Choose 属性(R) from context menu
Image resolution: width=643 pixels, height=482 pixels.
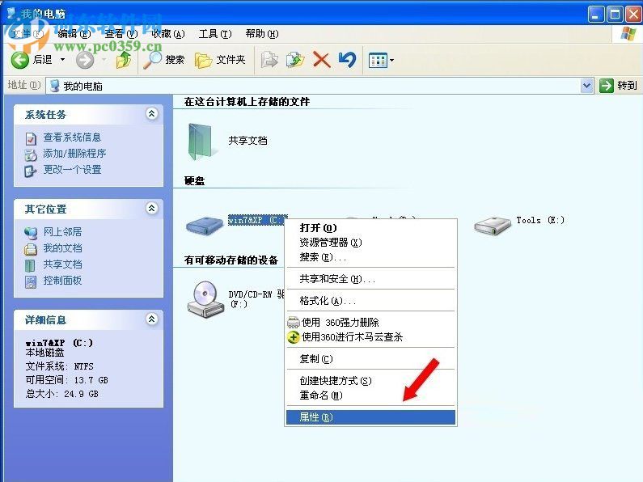click(370, 417)
